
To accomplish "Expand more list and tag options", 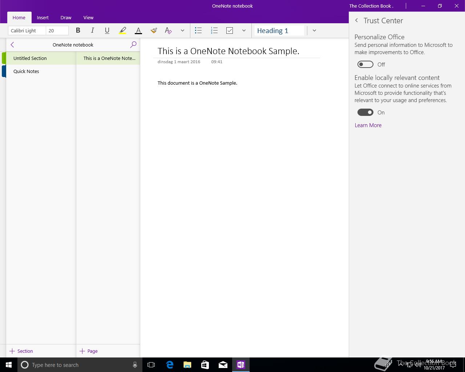I will tap(244, 31).
